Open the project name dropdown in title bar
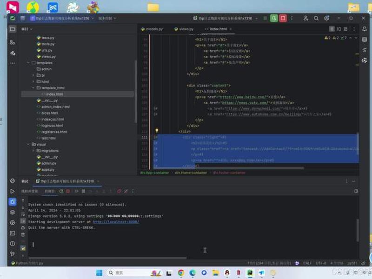This screenshot has width=372, height=279. point(62,18)
